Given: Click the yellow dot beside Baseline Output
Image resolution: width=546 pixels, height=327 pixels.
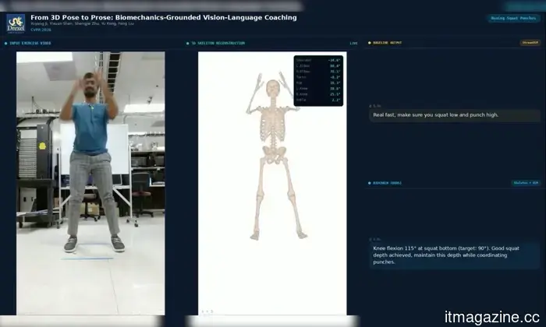Looking at the screenshot, I should point(370,43).
